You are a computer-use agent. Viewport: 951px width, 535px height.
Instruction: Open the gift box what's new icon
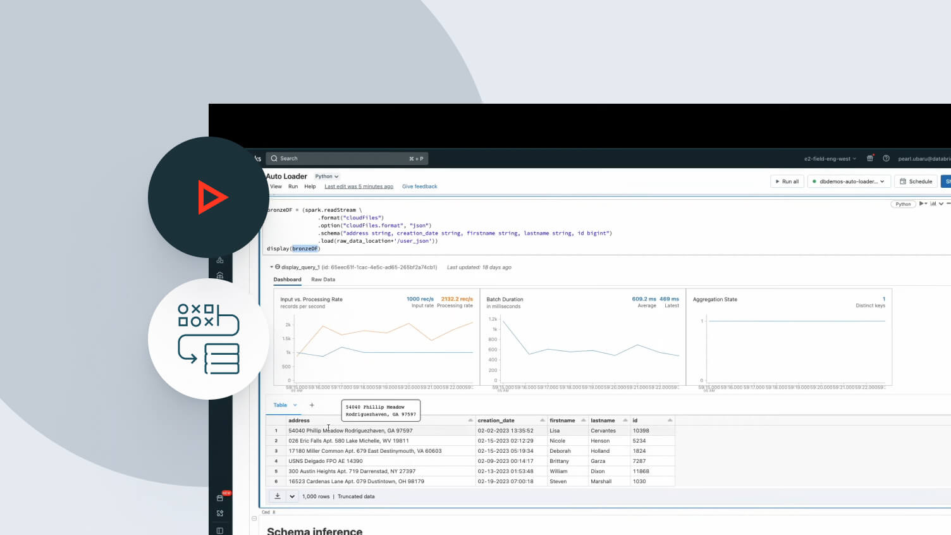tap(870, 158)
